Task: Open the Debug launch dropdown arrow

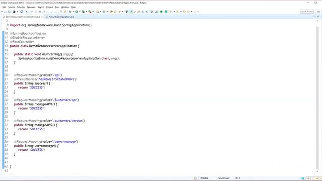Action: click(x=73, y=12)
